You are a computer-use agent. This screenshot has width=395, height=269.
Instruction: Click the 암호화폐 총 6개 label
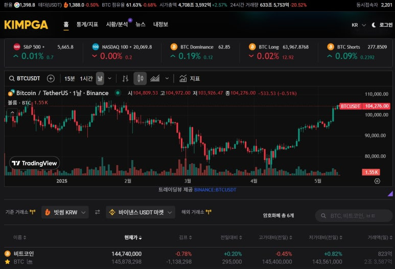(278, 215)
